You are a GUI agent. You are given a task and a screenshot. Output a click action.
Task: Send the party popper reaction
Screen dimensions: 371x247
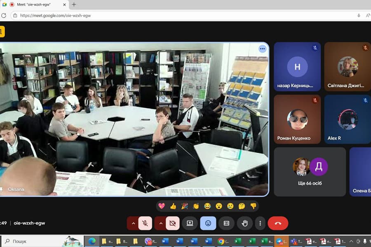click(185, 206)
